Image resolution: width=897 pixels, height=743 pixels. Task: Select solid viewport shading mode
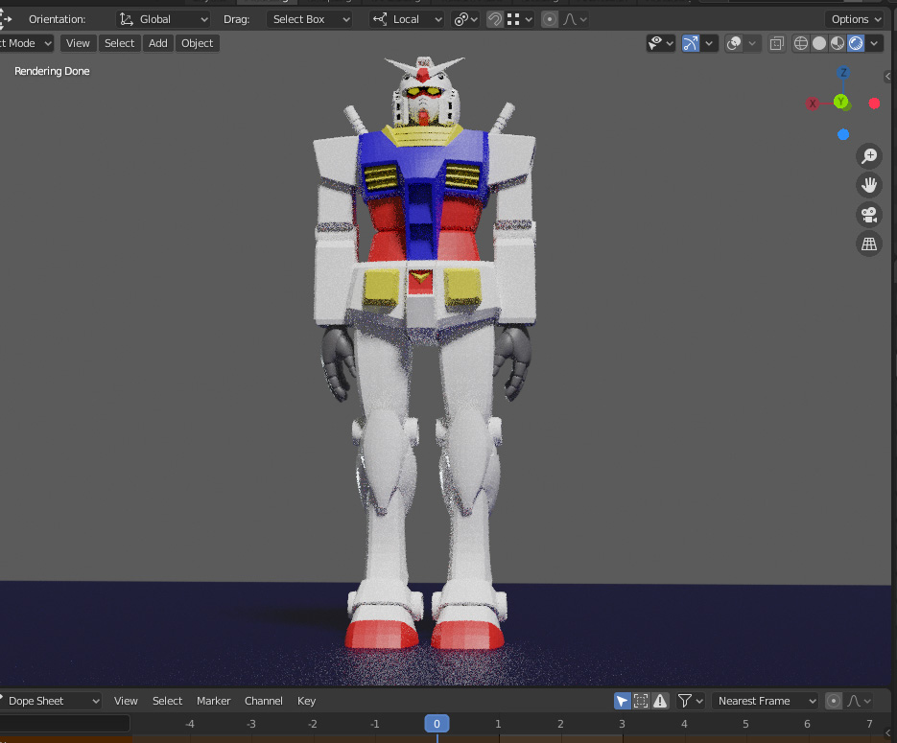tap(819, 43)
